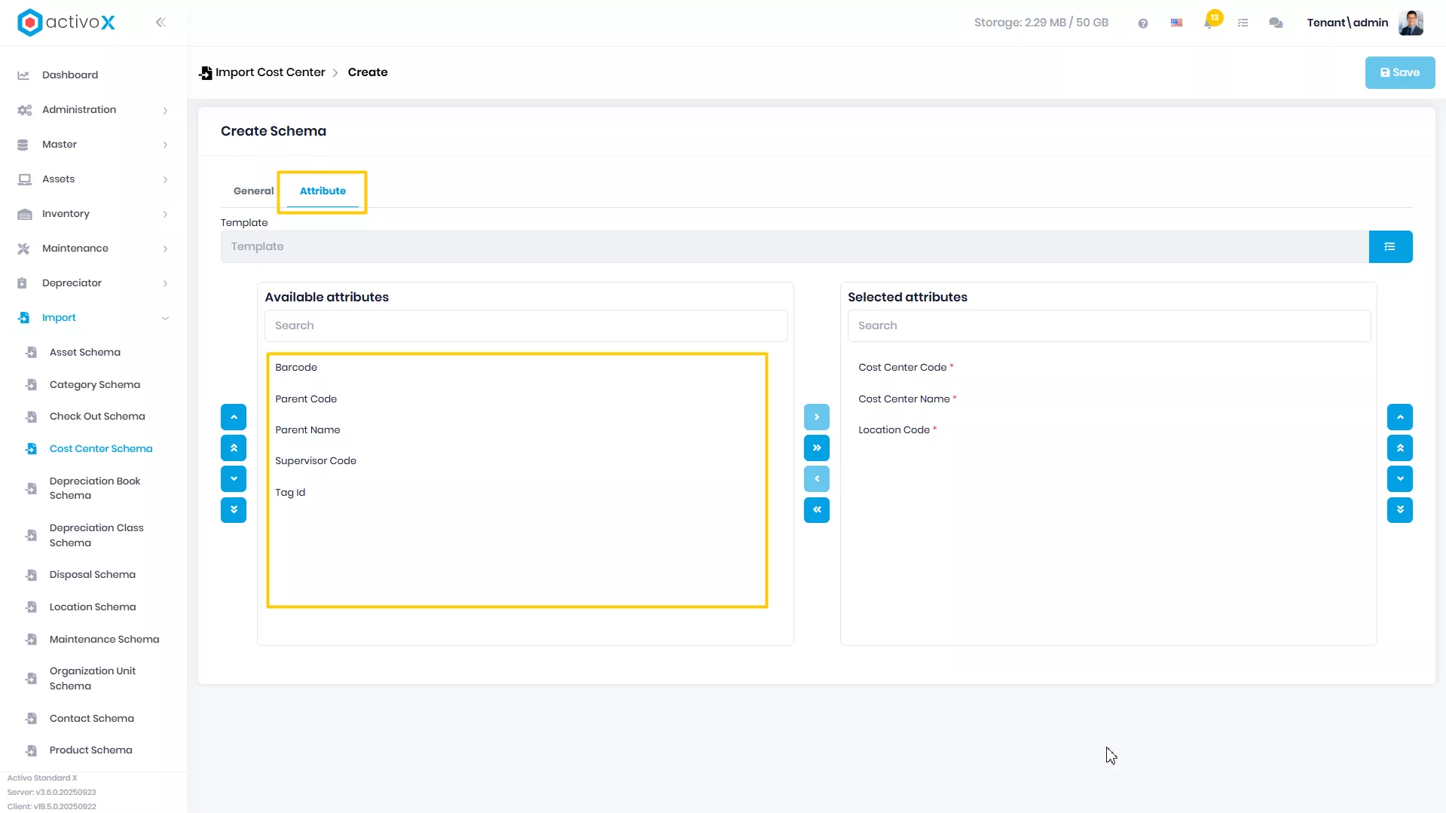
Task: Click the Template input field
Action: click(x=794, y=247)
